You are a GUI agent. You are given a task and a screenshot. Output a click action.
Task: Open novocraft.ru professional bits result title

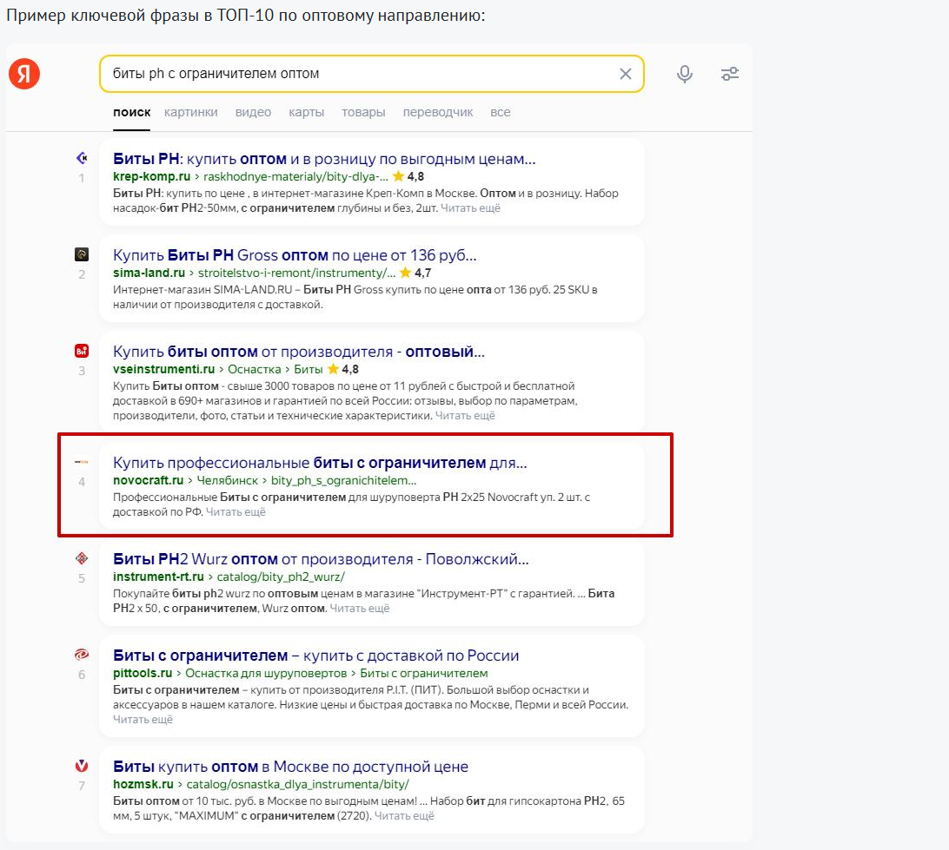320,463
